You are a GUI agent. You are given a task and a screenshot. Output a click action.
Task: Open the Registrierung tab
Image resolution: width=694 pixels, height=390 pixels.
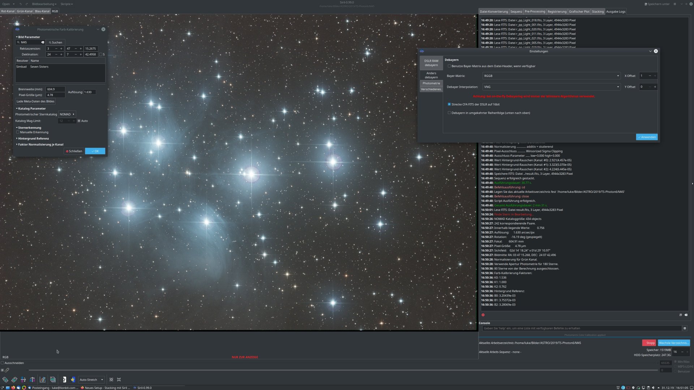point(557,12)
